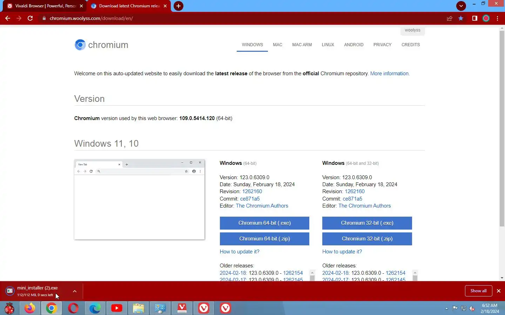Go back with the browser back arrow
Image resolution: width=505 pixels, height=315 pixels.
(8, 18)
